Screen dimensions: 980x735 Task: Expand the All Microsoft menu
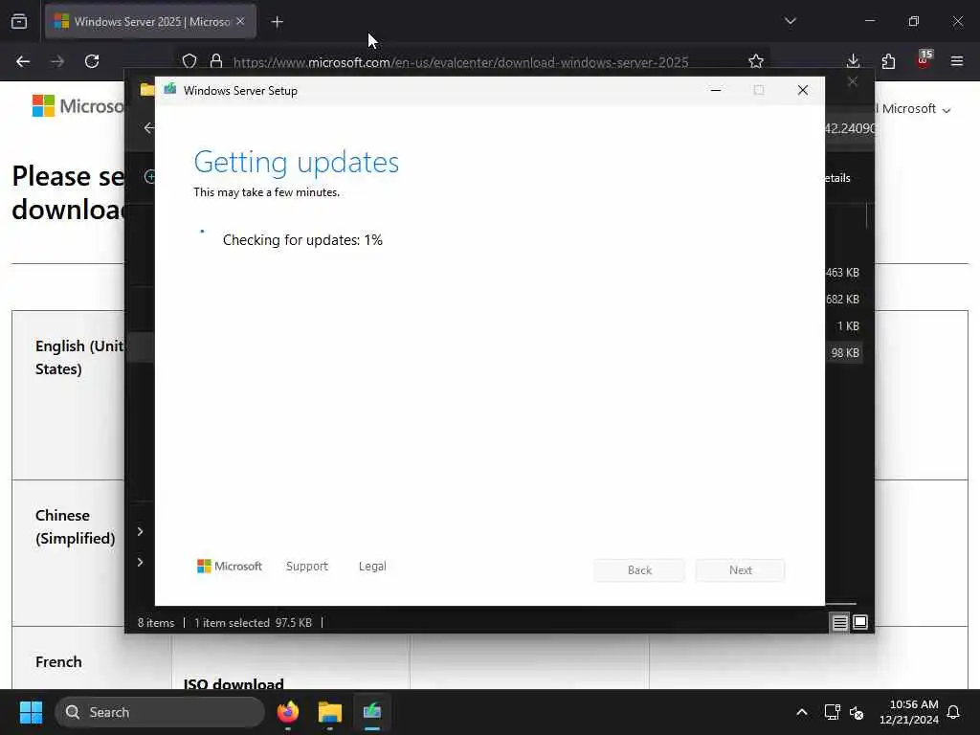(x=912, y=109)
